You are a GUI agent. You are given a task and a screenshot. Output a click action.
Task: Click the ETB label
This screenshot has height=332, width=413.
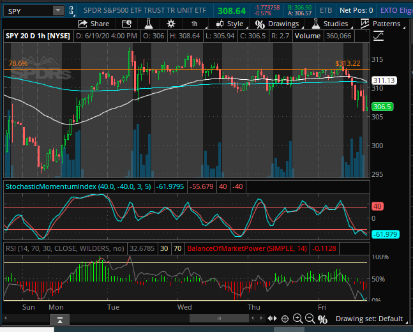click(326, 11)
